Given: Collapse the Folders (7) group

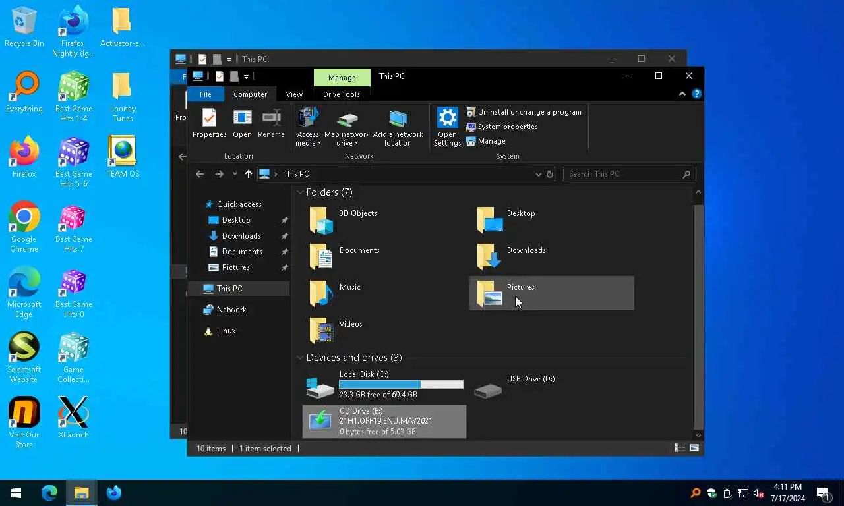Looking at the screenshot, I should [300, 192].
